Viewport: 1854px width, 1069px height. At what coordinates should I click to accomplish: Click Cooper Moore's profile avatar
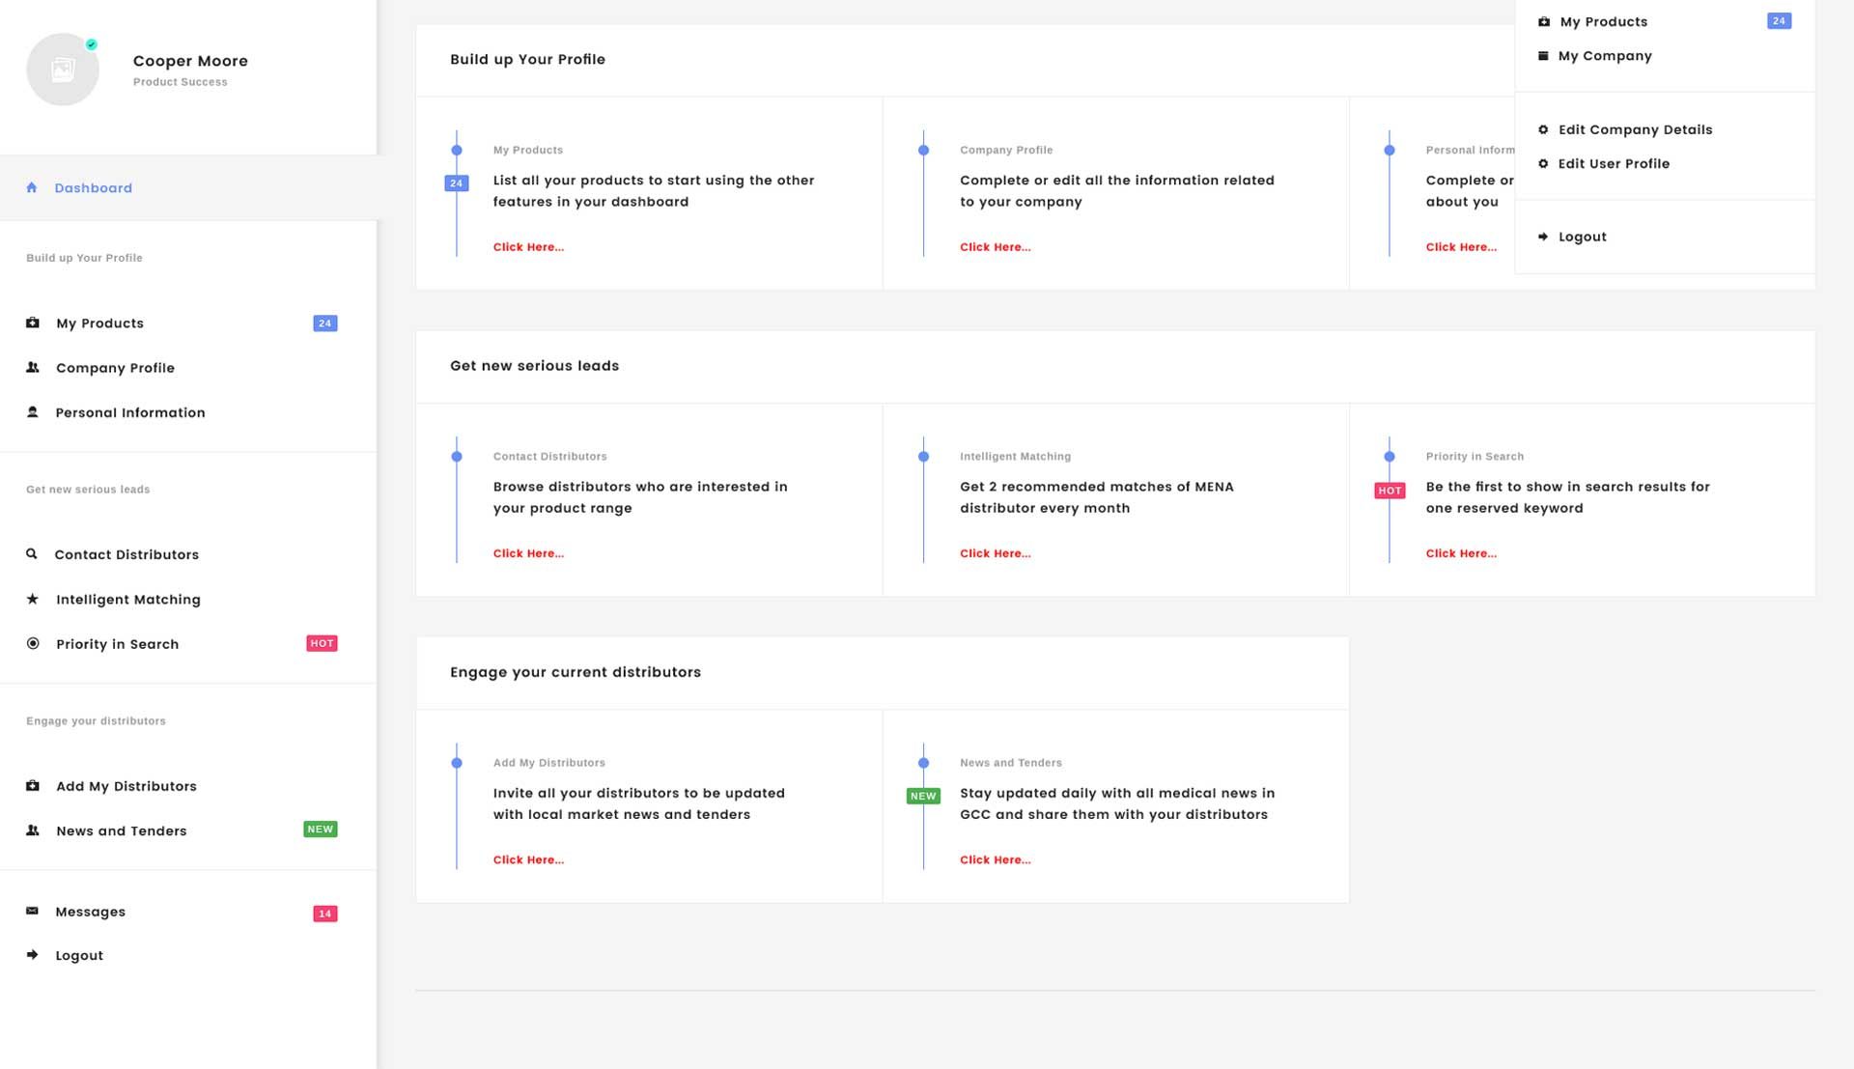point(63,70)
